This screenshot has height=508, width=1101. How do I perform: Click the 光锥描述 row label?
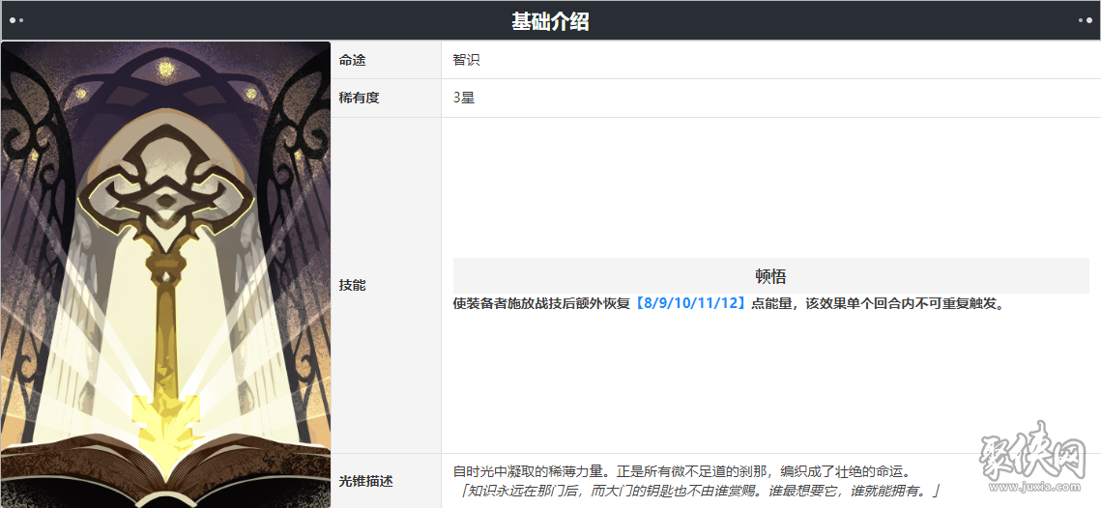tap(365, 481)
